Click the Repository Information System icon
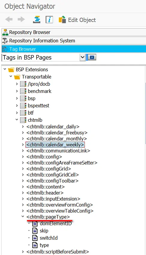Image resolution: width=146 pixels, height=255 pixels. pyautogui.click(x=5, y=41)
